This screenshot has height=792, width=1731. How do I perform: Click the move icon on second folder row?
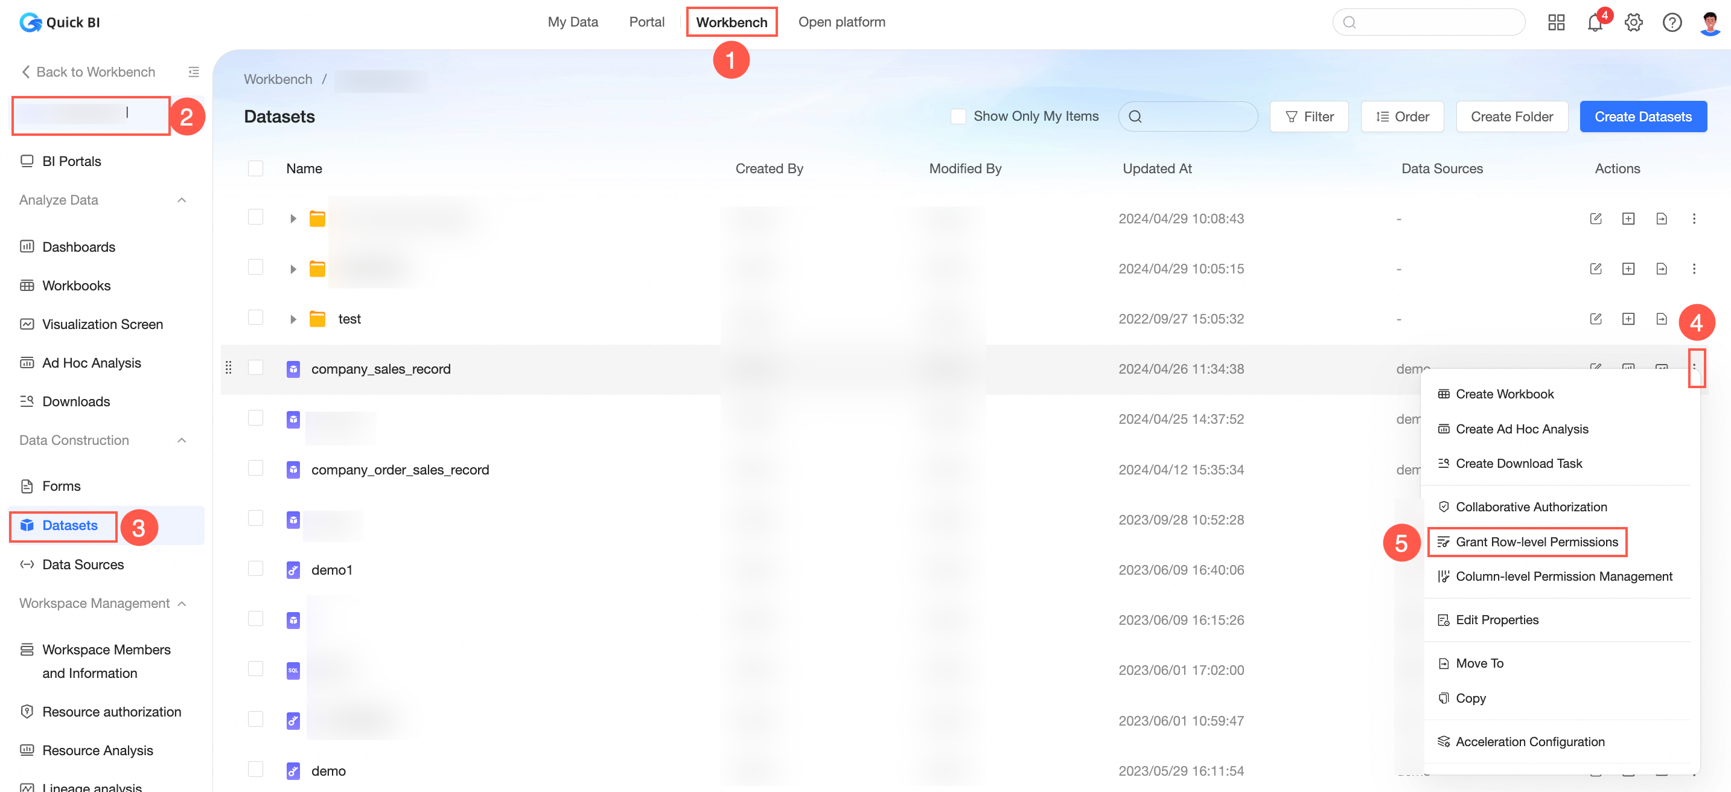point(1661,269)
